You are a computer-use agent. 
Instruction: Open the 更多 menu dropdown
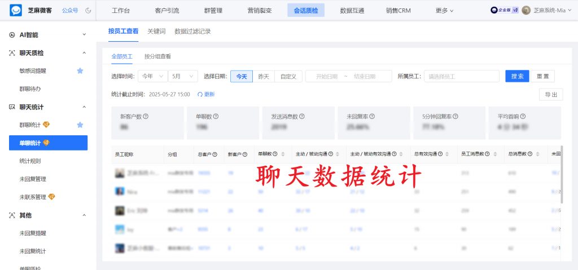coord(444,11)
